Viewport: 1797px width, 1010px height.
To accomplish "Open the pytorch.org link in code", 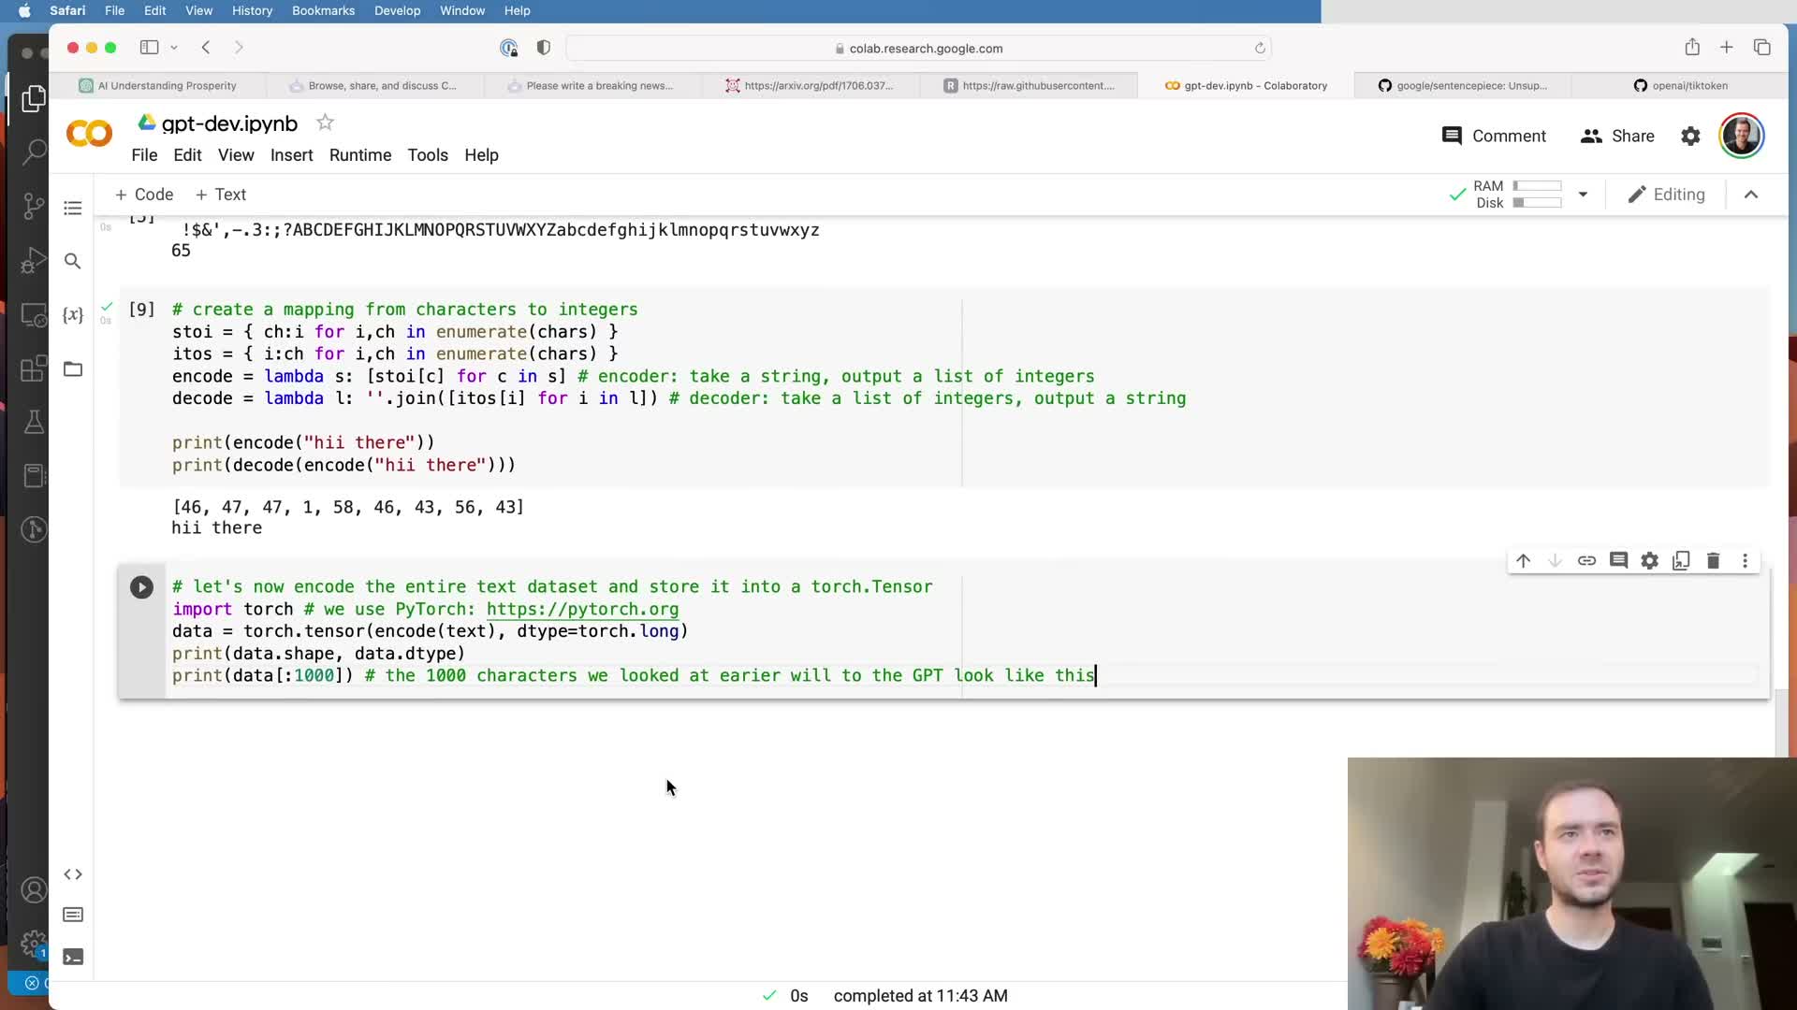I will pos(582,609).
